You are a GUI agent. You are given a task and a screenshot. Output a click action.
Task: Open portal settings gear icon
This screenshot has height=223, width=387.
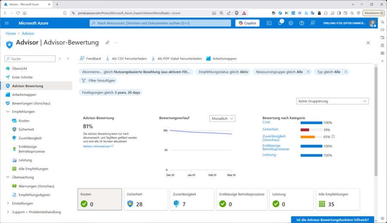(291, 23)
